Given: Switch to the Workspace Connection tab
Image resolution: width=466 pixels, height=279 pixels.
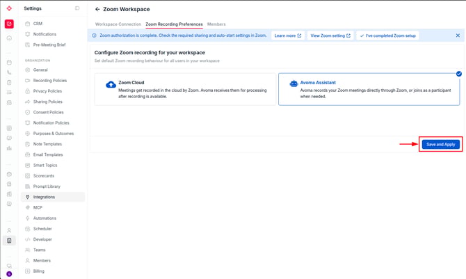Looking at the screenshot, I should click(x=118, y=24).
